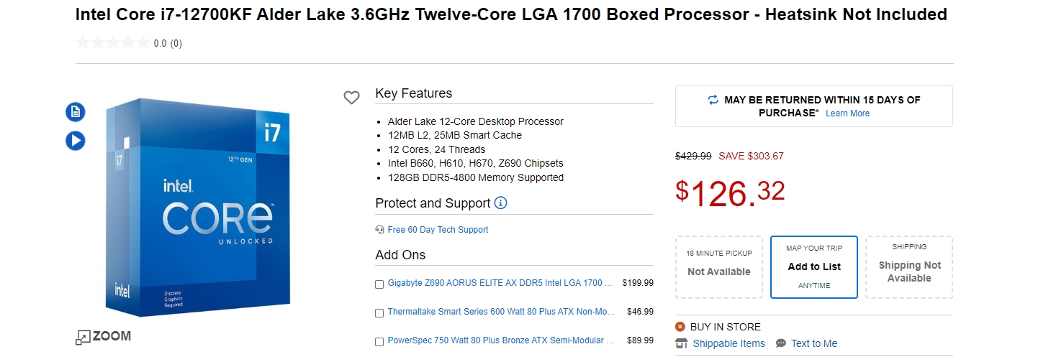Select the Shipping Not Available option
This screenshot has width=1051, height=362.
coord(909,266)
